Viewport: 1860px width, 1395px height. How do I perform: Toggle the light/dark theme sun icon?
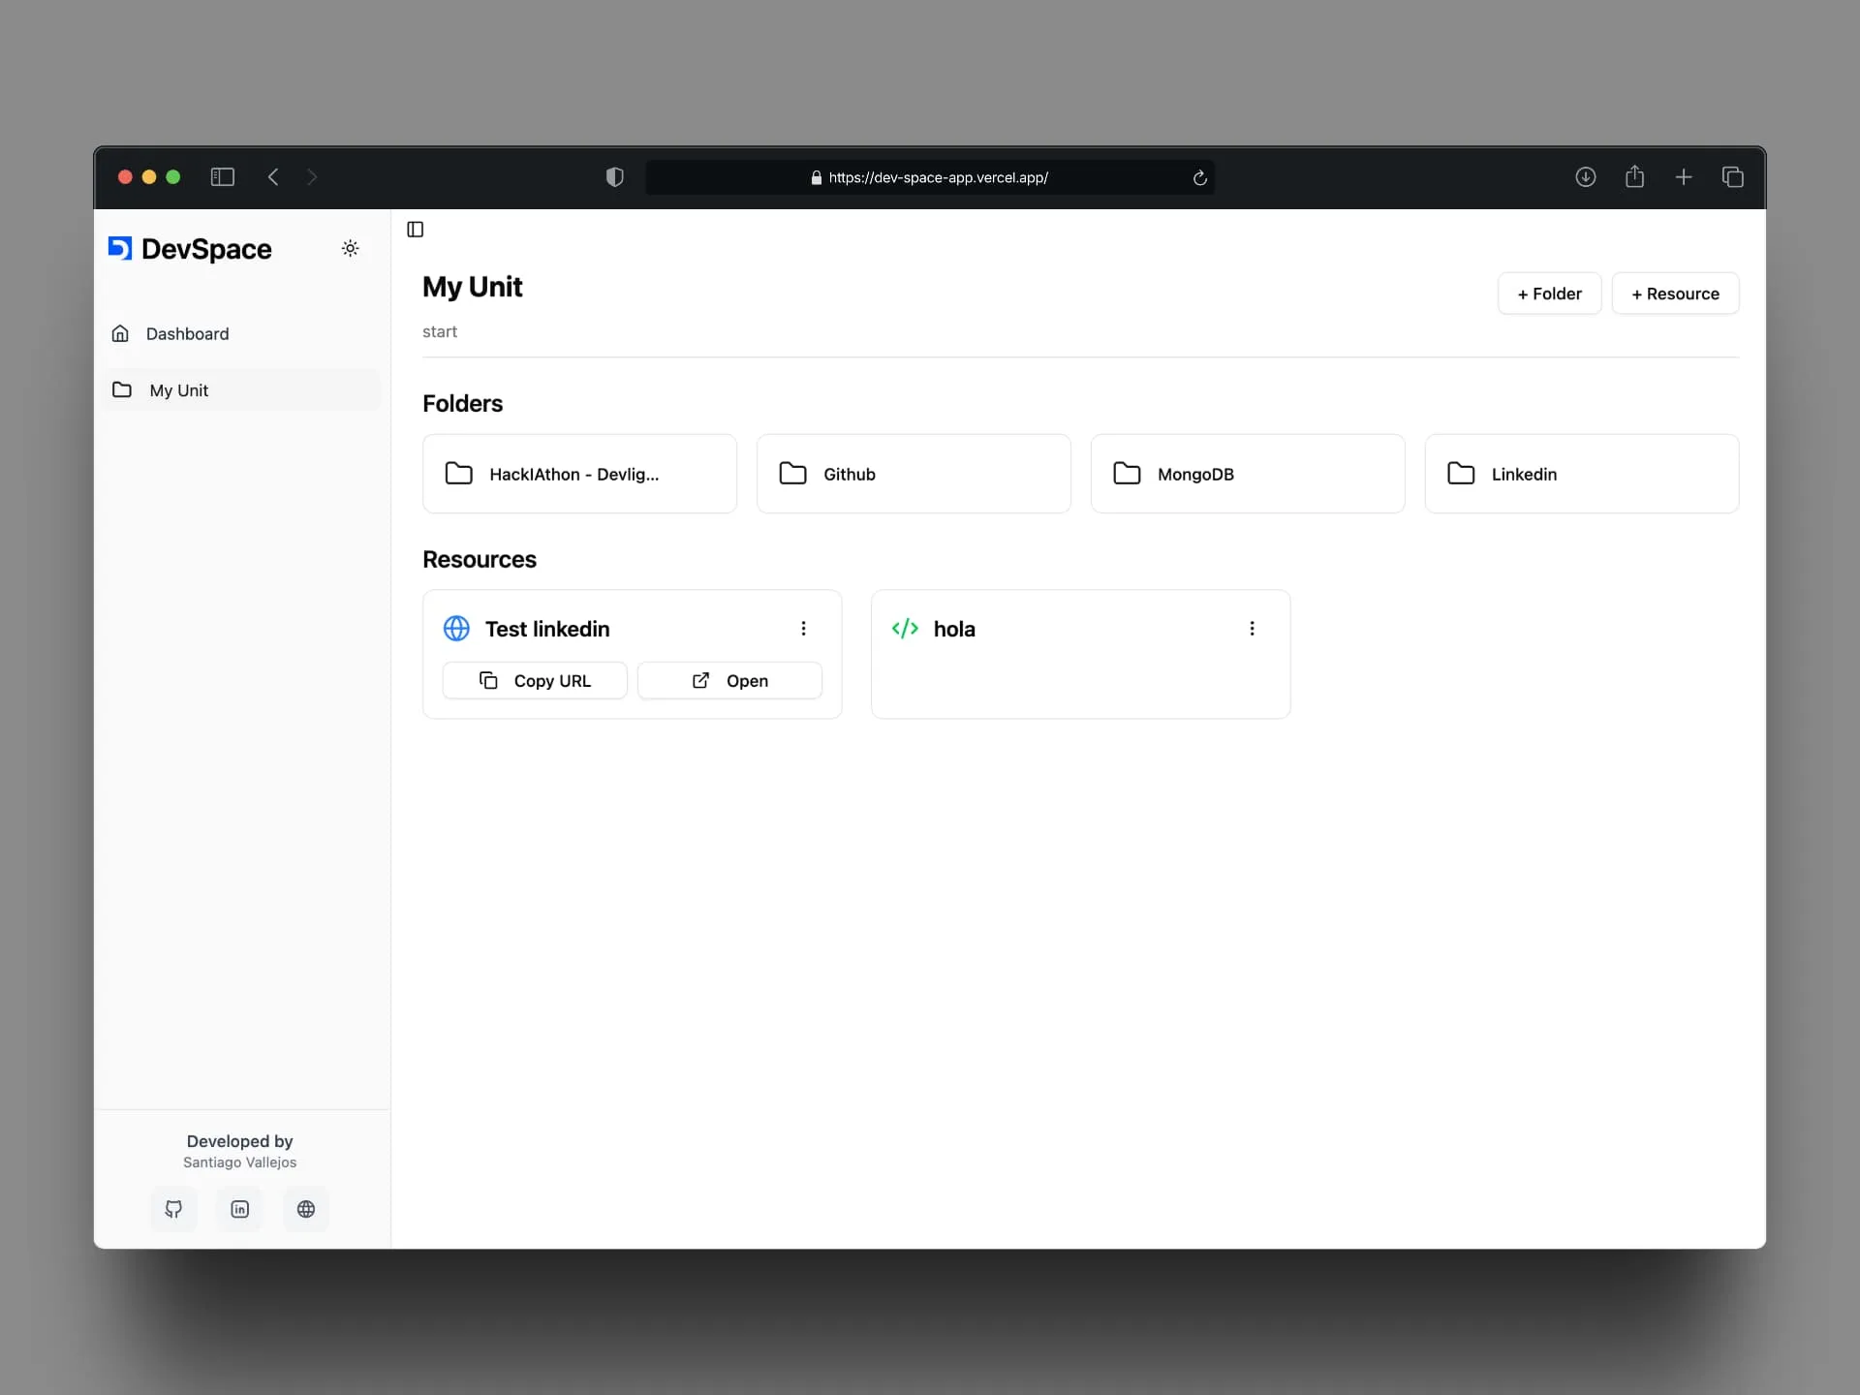[351, 249]
